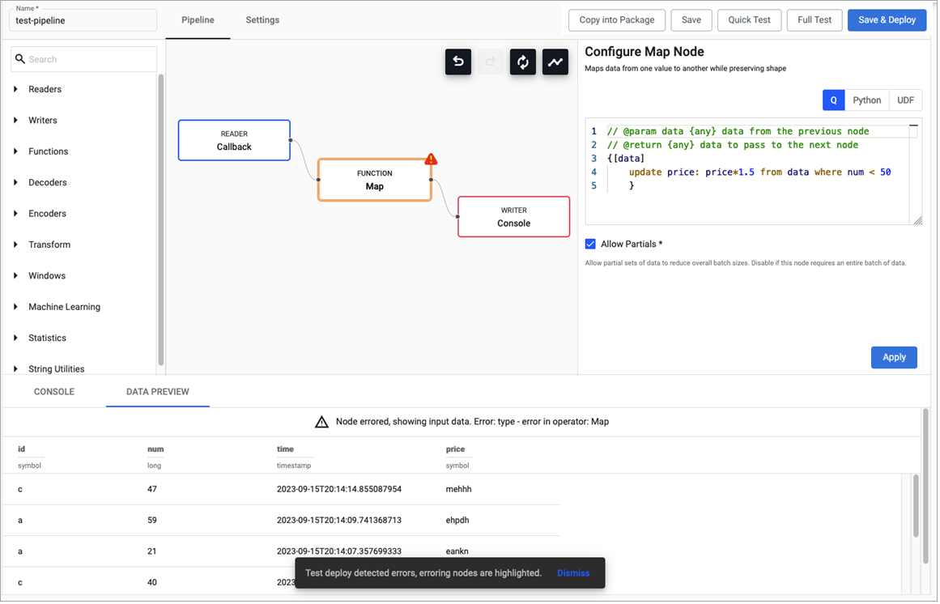
Task: Click the Redo icon above the pipeline canvas
Action: tap(490, 62)
